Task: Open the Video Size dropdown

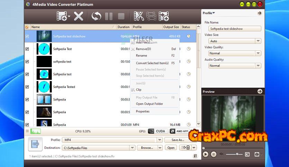Action: pyautogui.click(x=258, y=41)
